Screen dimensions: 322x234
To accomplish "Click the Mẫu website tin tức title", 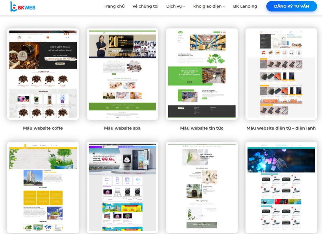I will tap(202, 128).
